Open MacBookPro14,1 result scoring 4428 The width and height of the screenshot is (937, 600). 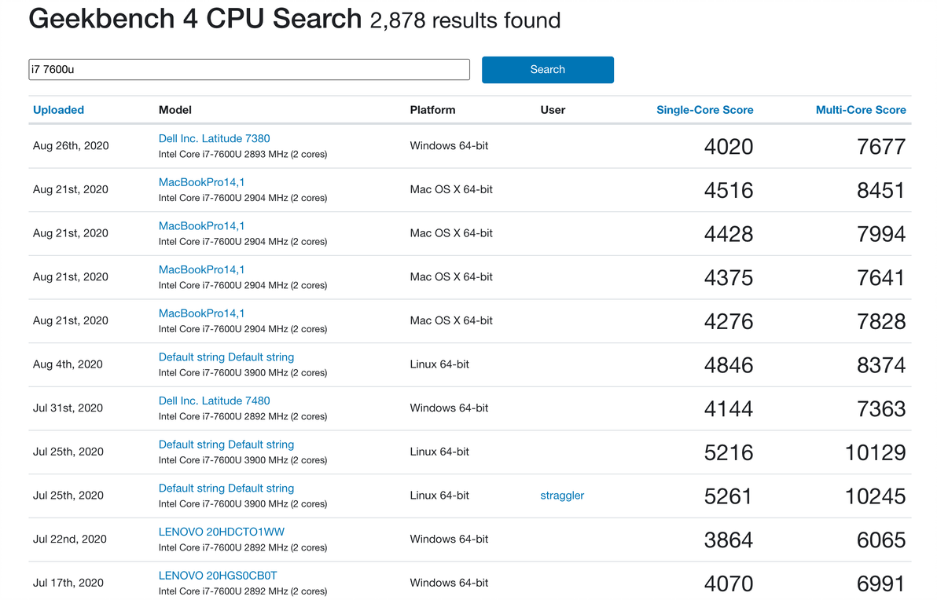(201, 226)
